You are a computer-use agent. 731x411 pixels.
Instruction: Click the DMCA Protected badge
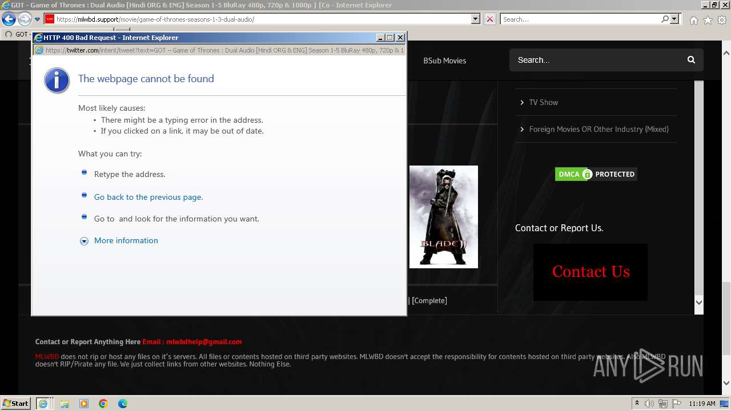pyautogui.click(x=596, y=174)
